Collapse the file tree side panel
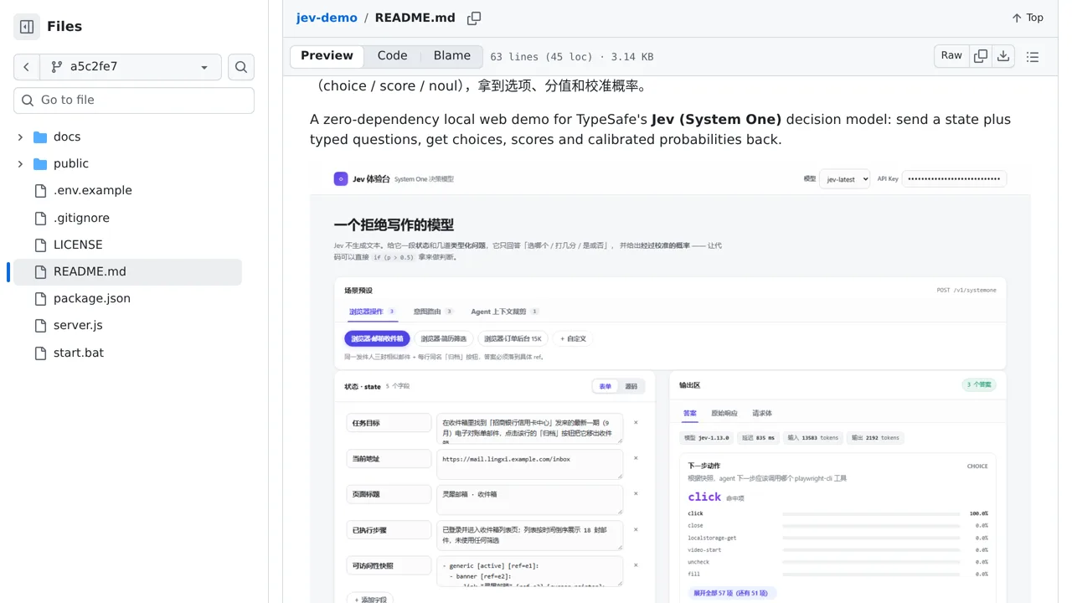The image size is (1072, 603). point(27,27)
